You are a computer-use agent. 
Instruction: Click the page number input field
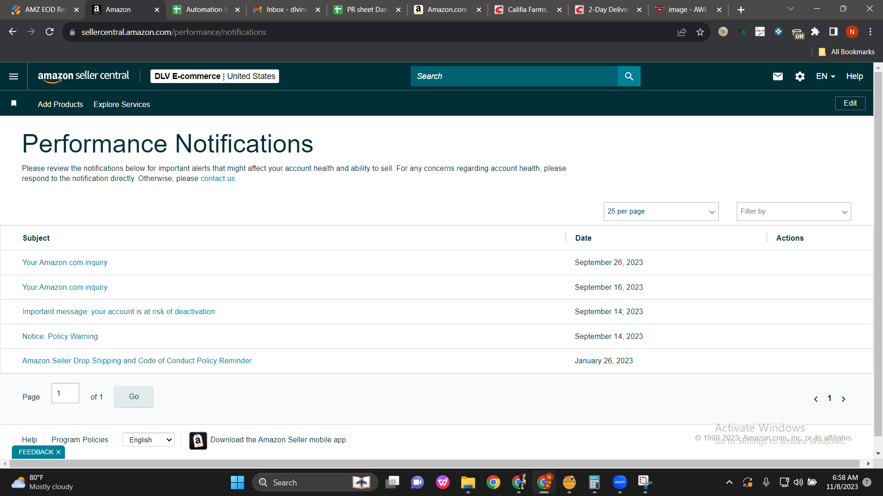tap(65, 394)
